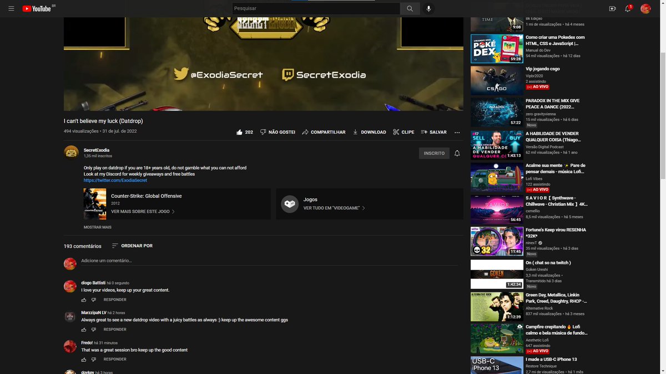The image size is (666, 374).
Task: Click the search magnifier button
Action: pos(410,8)
